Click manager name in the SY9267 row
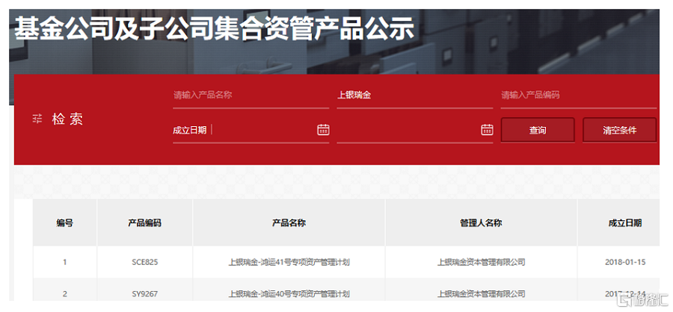 tap(481, 294)
